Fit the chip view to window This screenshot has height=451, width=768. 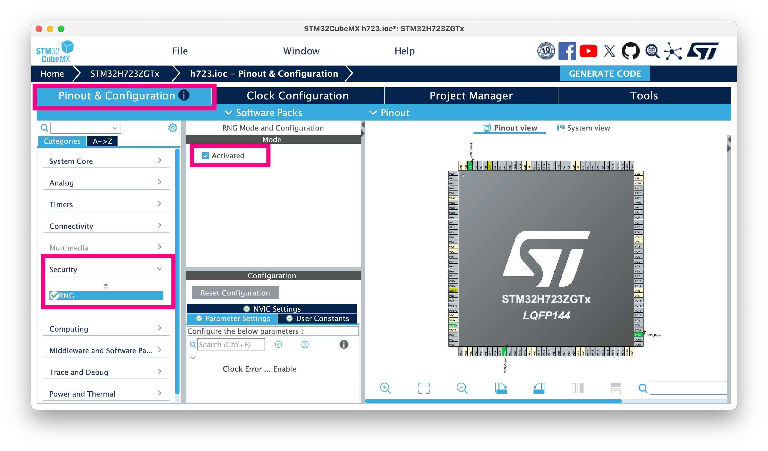pyautogui.click(x=424, y=388)
